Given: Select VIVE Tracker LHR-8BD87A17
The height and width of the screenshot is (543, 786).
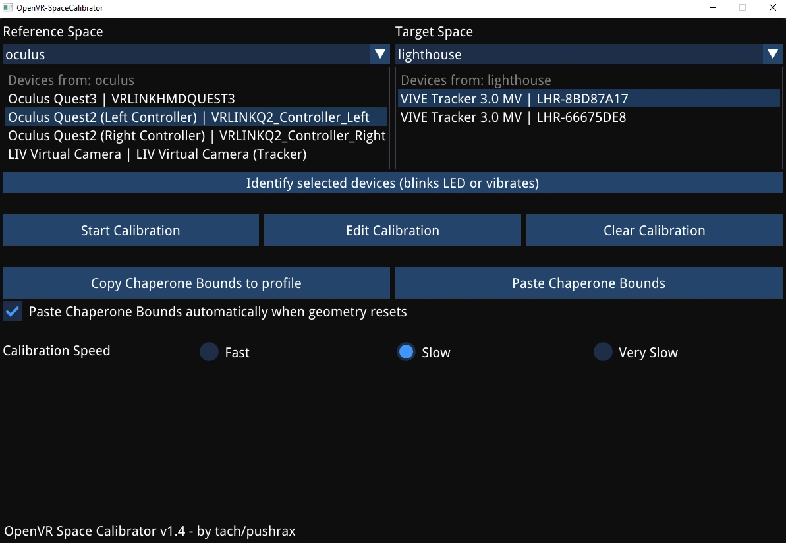Looking at the screenshot, I should [588, 99].
